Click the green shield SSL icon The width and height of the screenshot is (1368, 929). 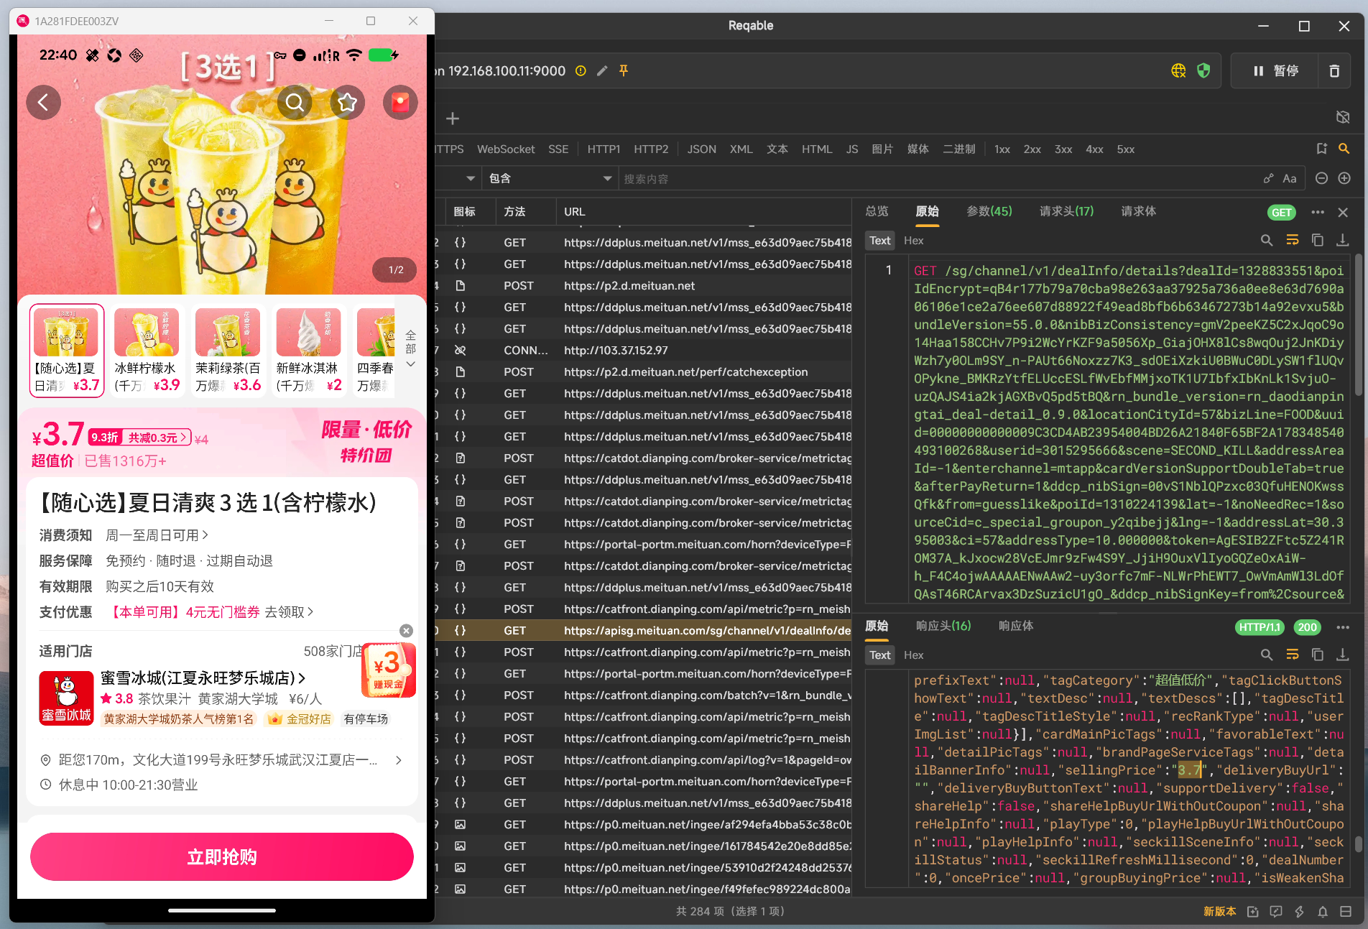click(1203, 70)
